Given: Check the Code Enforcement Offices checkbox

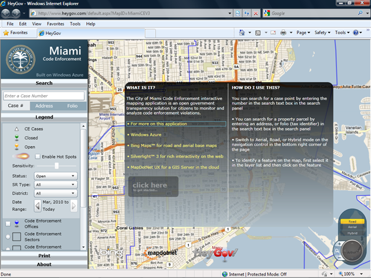Looking at the screenshot, I should [8, 224].
